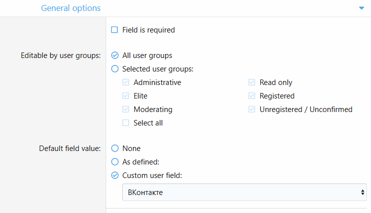Viewport: 371px width, 213px height.
Task: Check the Select all checkbox
Action: [126, 123]
